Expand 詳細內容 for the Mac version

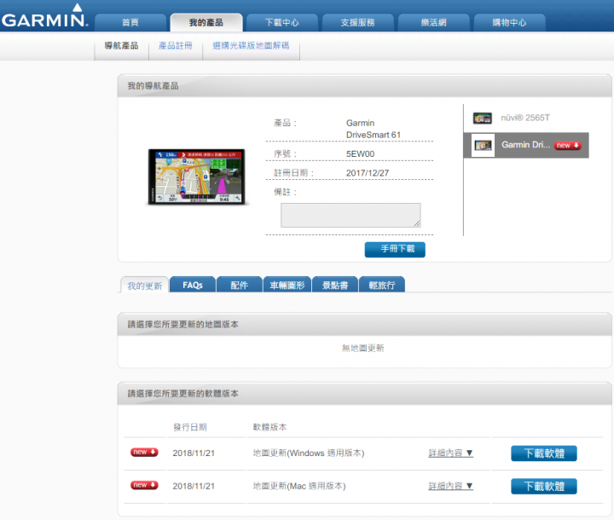pyautogui.click(x=451, y=486)
